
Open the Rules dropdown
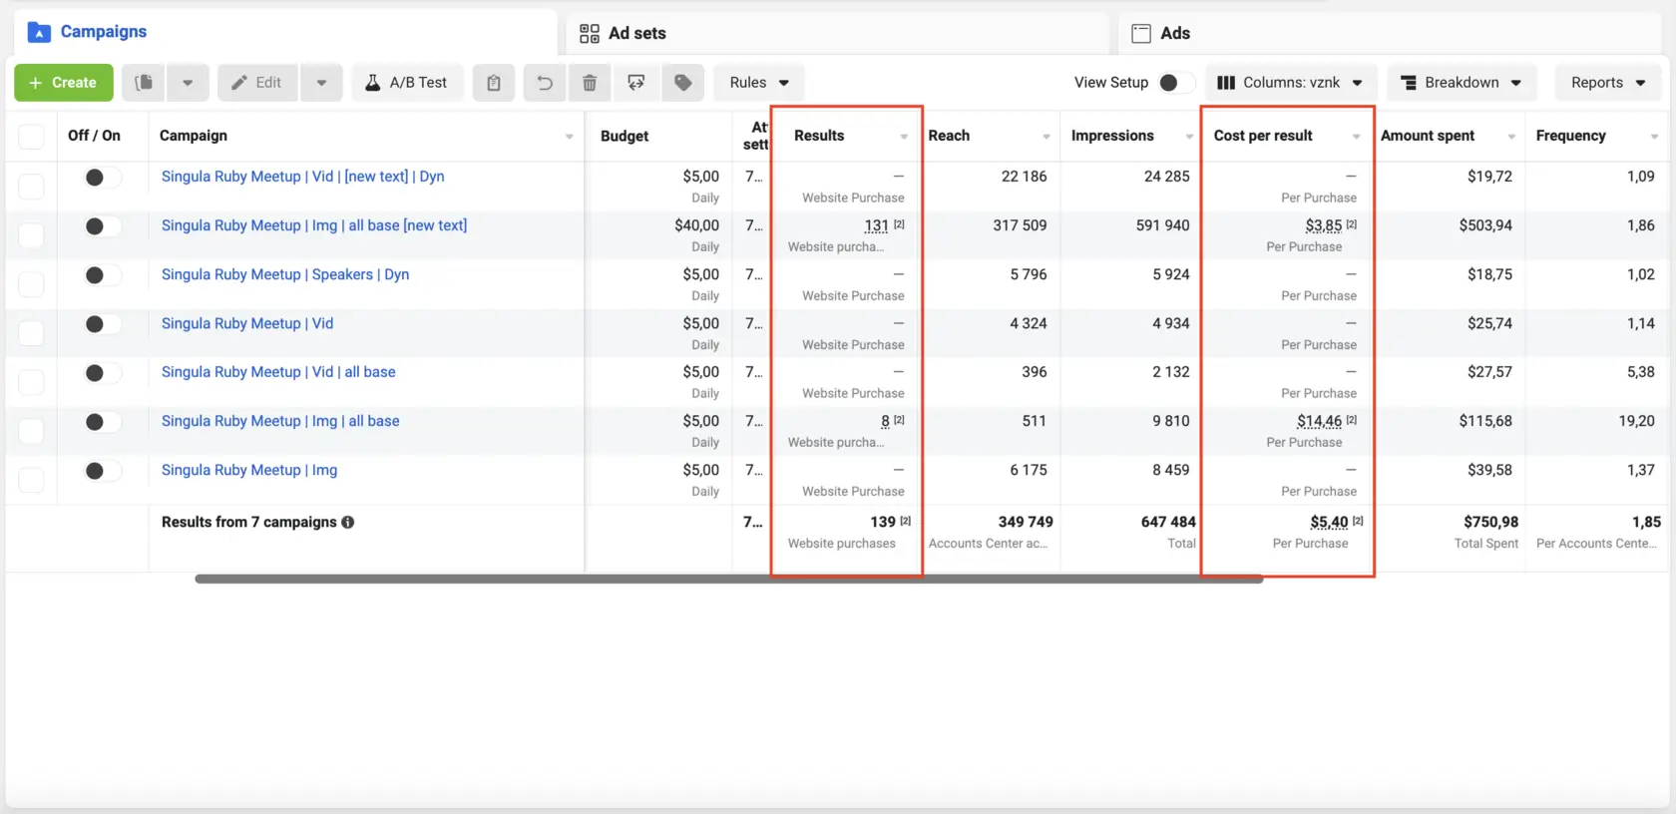pyautogui.click(x=759, y=83)
